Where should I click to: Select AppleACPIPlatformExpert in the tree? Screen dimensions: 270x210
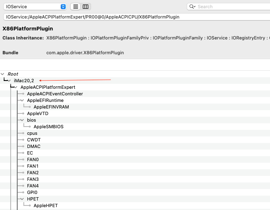(48, 87)
